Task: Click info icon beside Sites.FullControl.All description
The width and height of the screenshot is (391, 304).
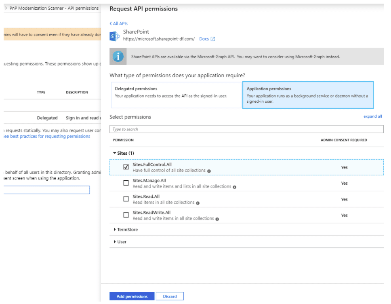Action: (209, 171)
